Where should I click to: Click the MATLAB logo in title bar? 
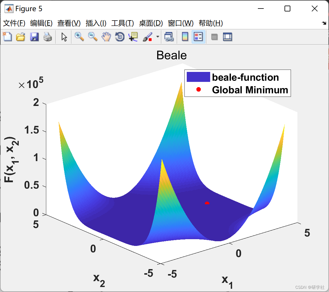(x=9, y=9)
